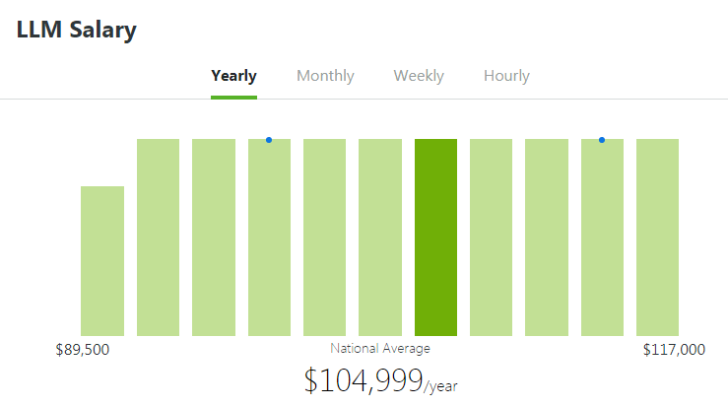This screenshot has width=728, height=407.
Task: Select the Yearly salary tab
Action: (233, 76)
